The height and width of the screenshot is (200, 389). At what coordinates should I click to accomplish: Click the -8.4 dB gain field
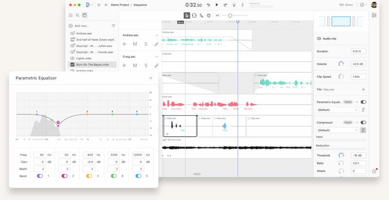pos(89,162)
